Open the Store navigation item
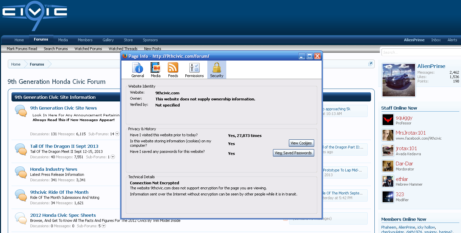Viewport: 461px width, 233px height. (x=128, y=40)
